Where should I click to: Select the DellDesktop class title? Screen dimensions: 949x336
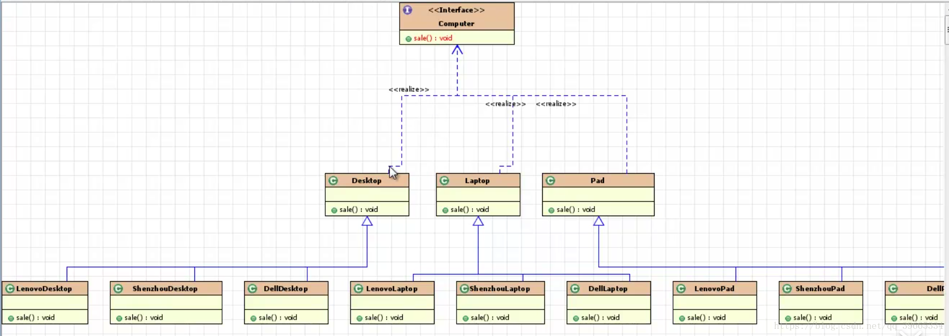pos(286,288)
